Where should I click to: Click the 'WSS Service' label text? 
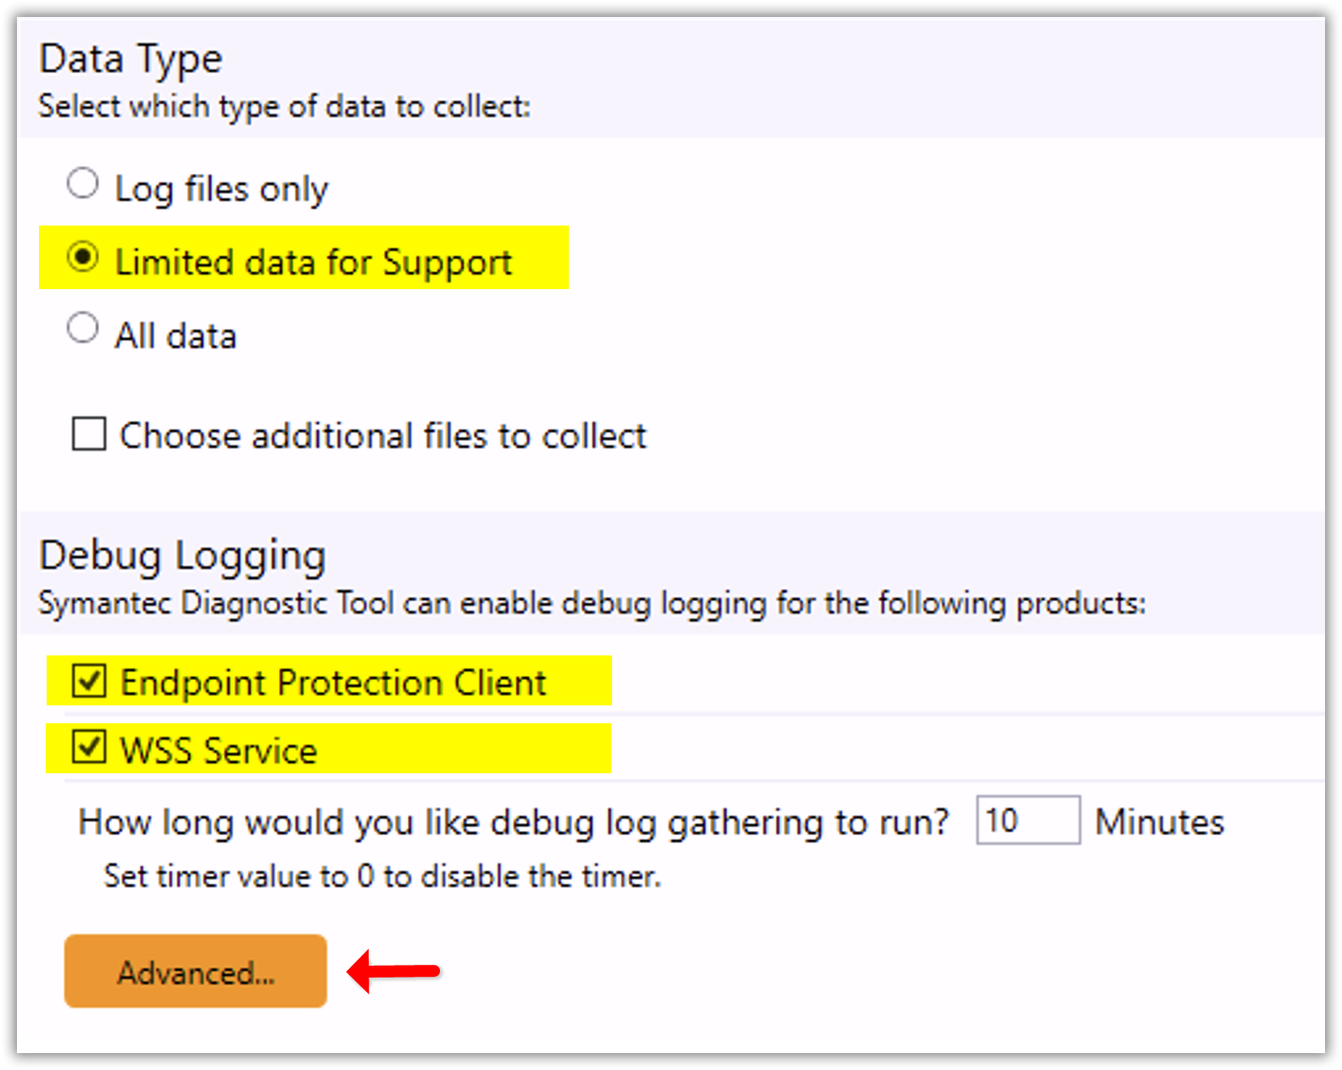(219, 750)
